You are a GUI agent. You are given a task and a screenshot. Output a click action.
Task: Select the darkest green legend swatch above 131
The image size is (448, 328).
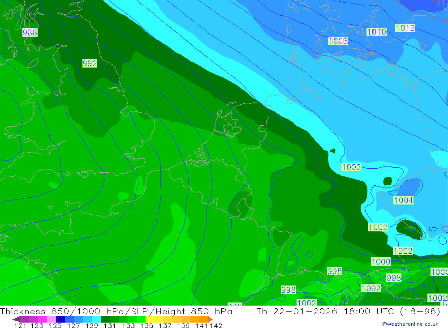105,319
